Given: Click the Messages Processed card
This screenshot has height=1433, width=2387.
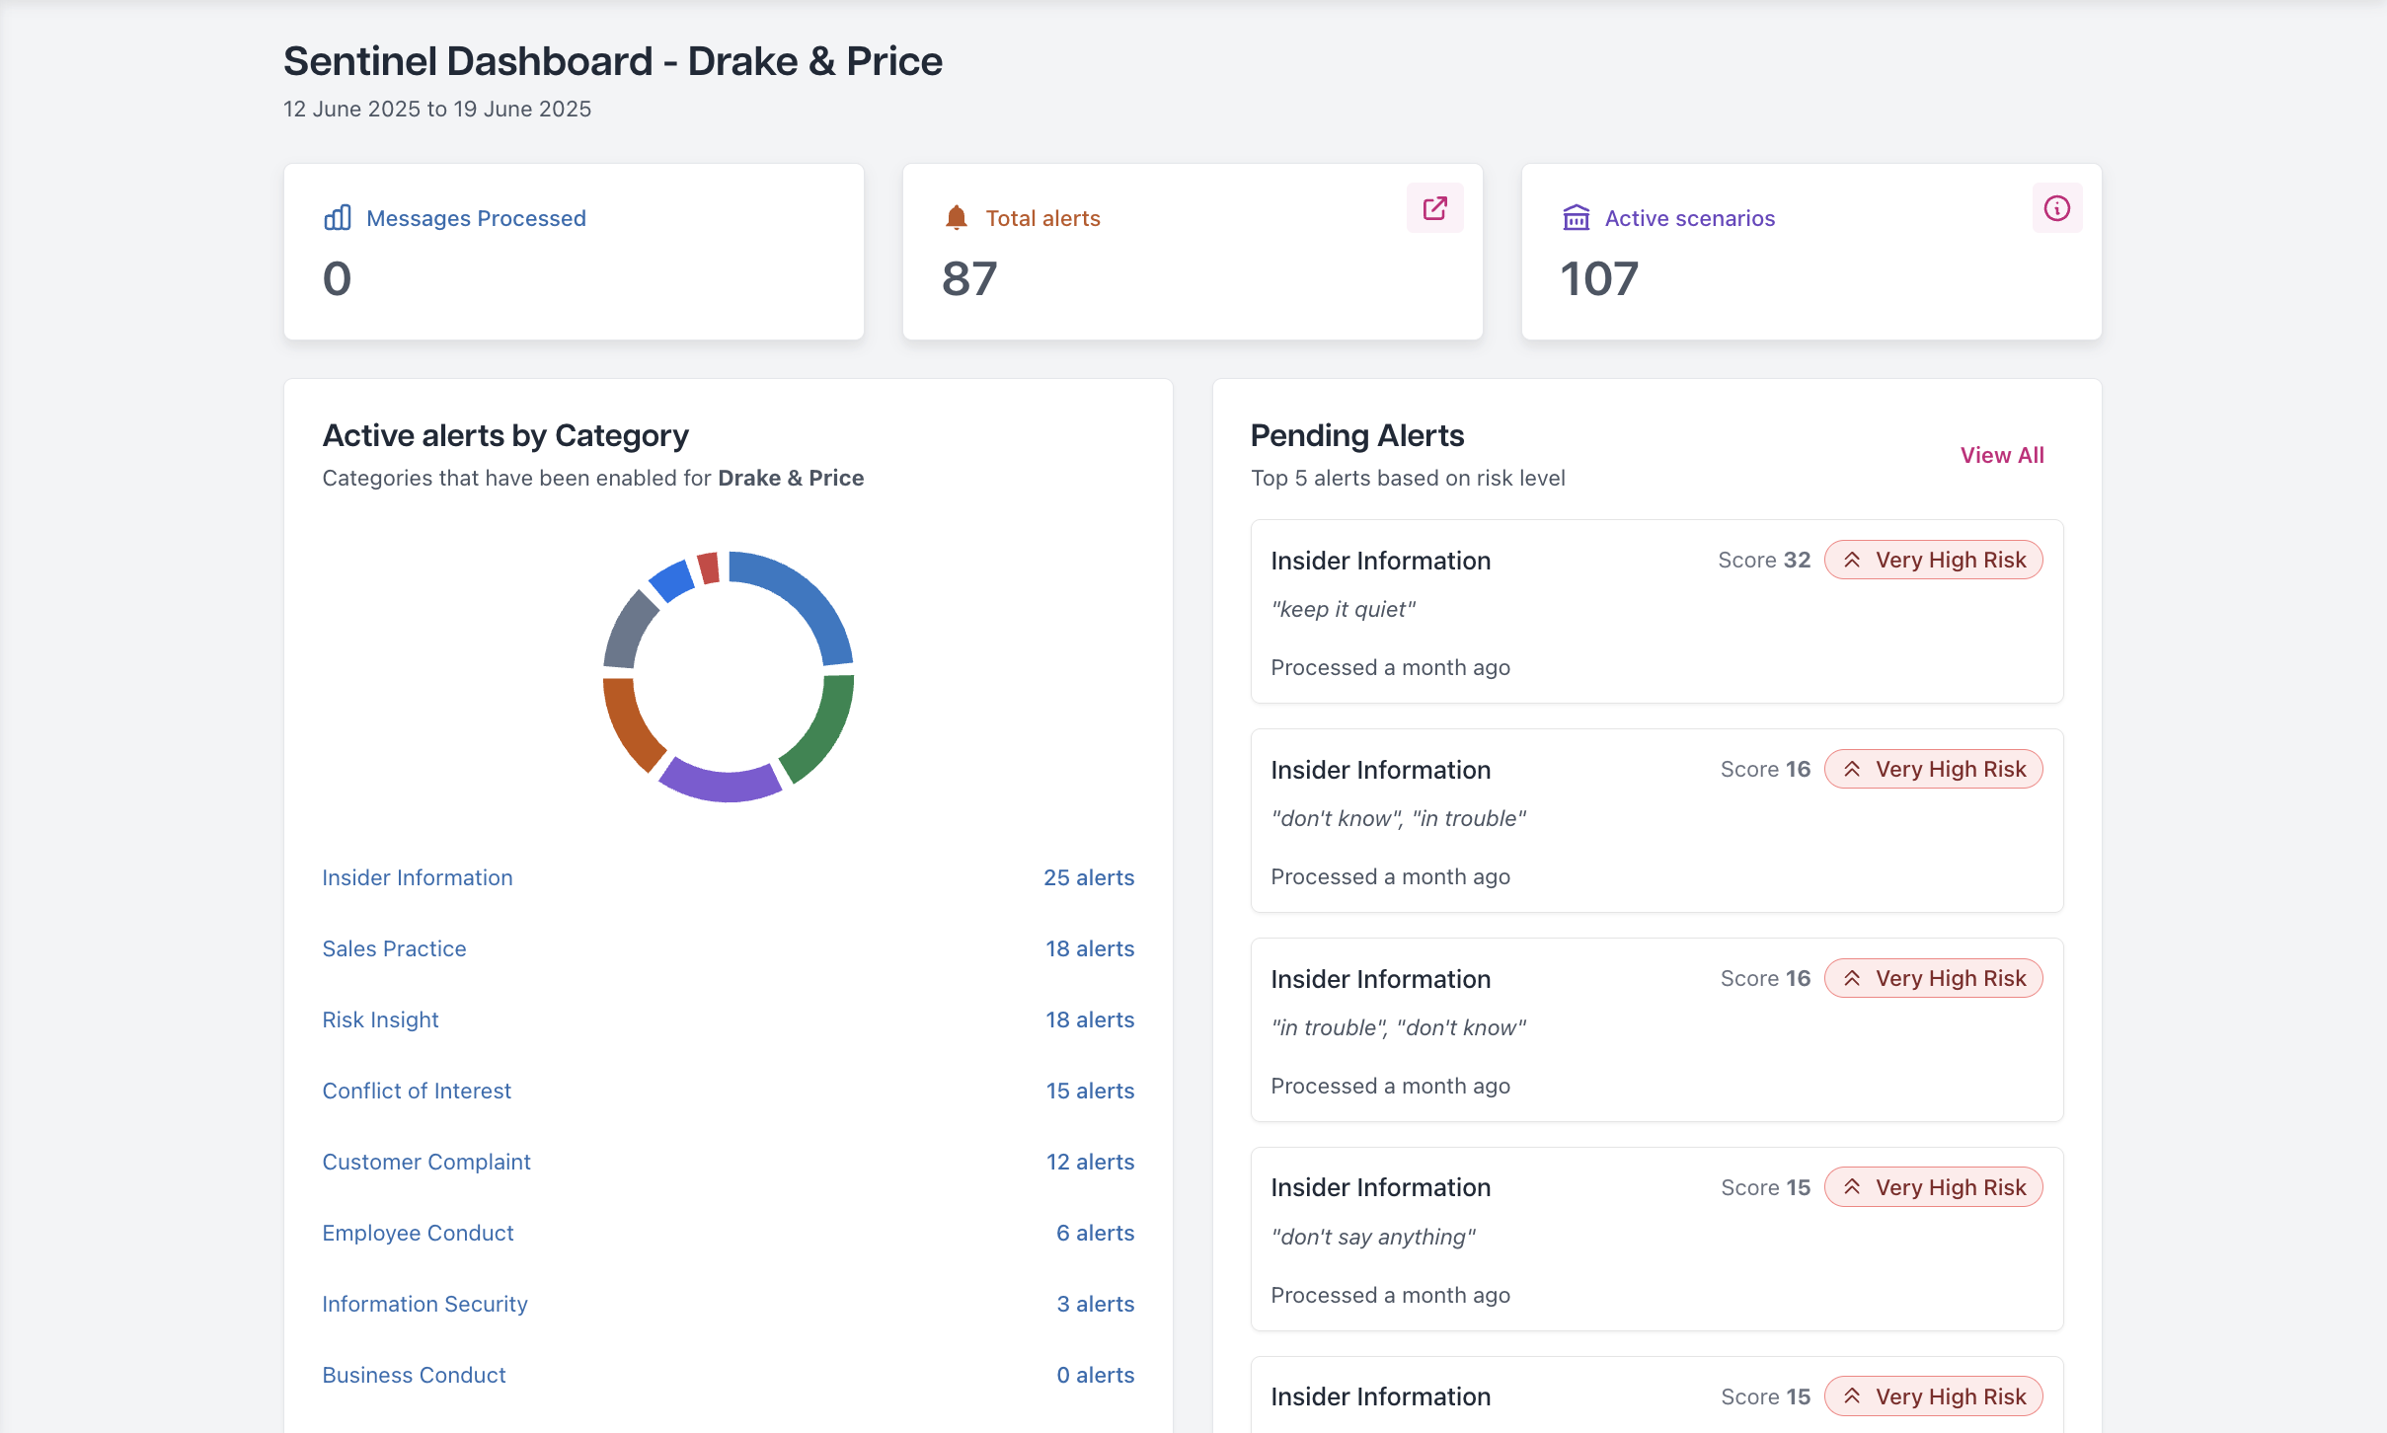Looking at the screenshot, I should [574, 252].
